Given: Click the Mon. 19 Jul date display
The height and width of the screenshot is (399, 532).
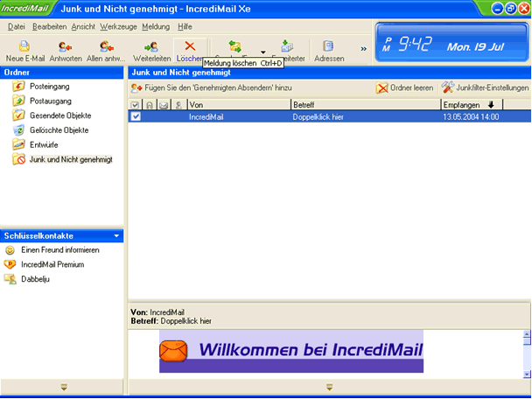Looking at the screenshot, I should click(x=475, y=47).
